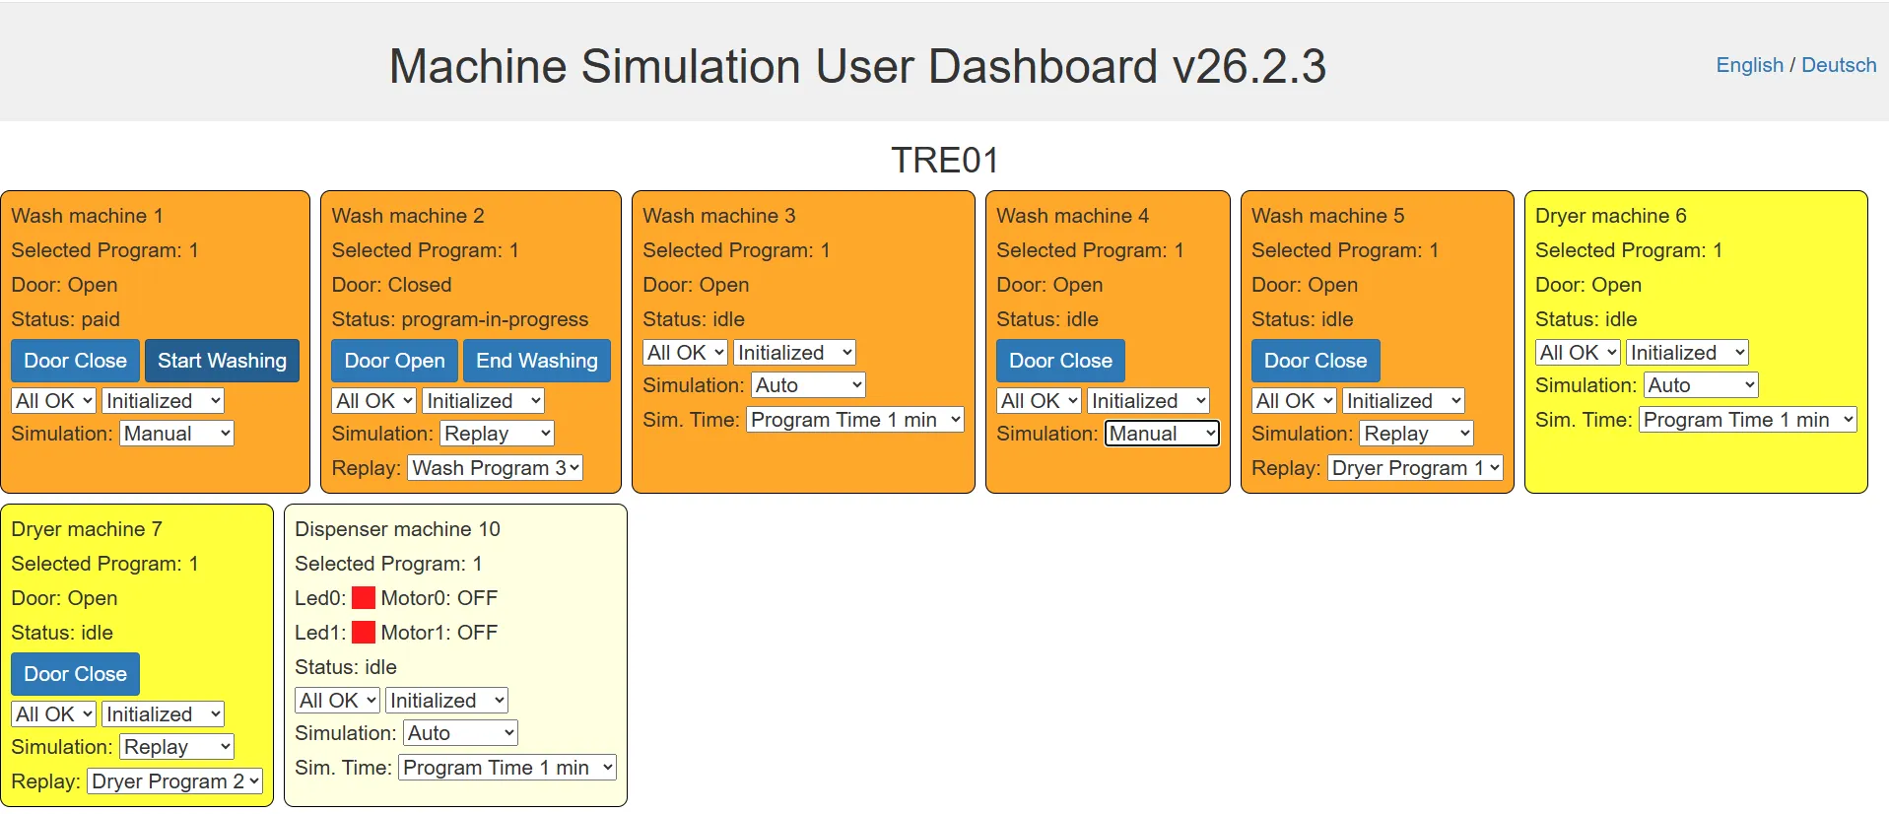Open Manual simulation dropdown on Wash machine 4

tap(1163, 434)
